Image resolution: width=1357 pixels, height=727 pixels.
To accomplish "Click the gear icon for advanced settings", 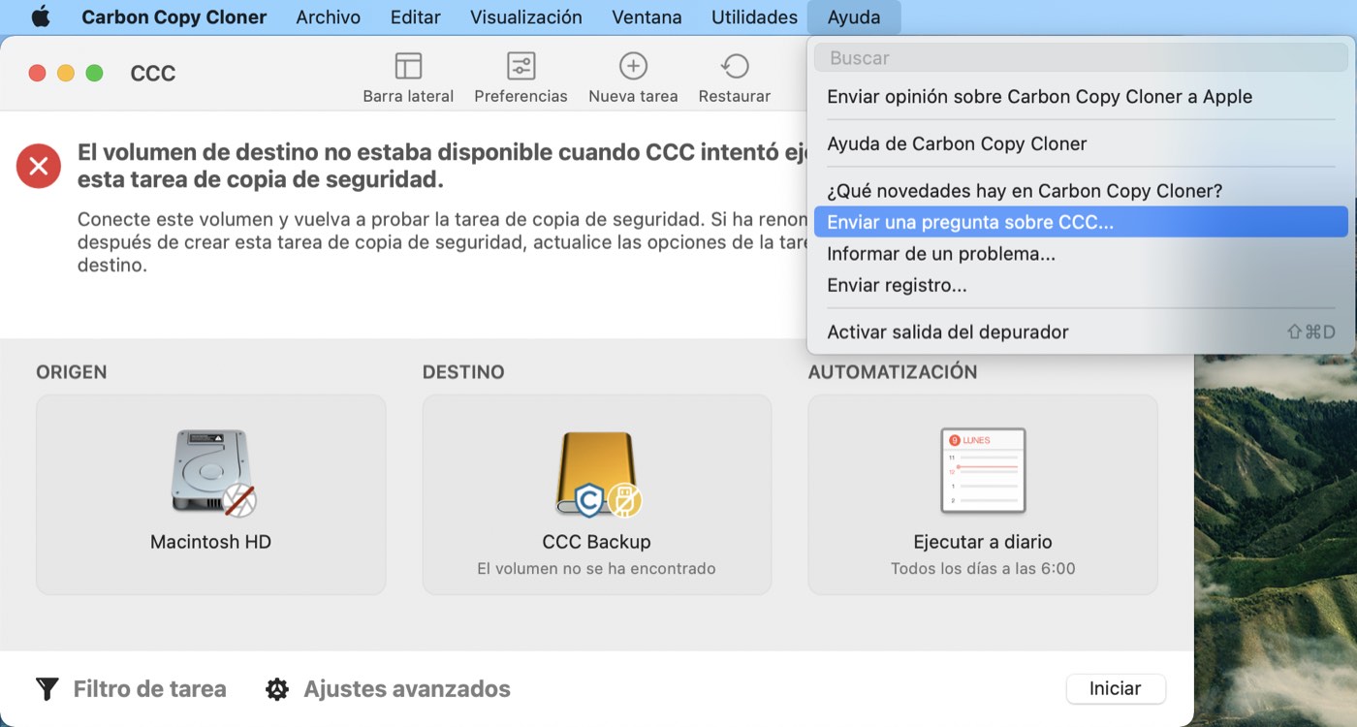I will pyautogui.click(x=277, y=689).
